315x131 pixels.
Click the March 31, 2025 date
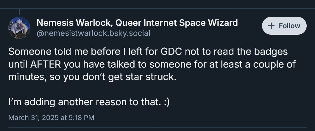point(33,118)
